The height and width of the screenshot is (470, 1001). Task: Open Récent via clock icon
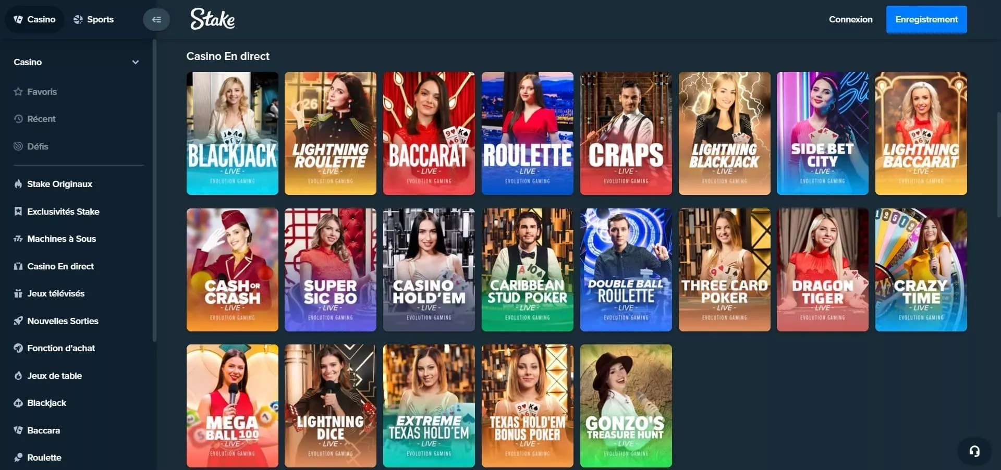click(18, 119)
